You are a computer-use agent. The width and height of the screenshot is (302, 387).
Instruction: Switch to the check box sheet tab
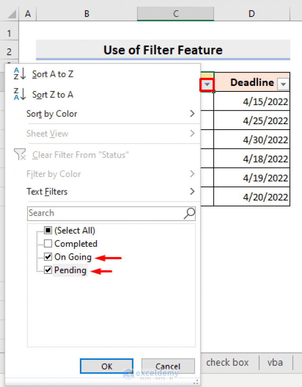(x=228, y=363)
